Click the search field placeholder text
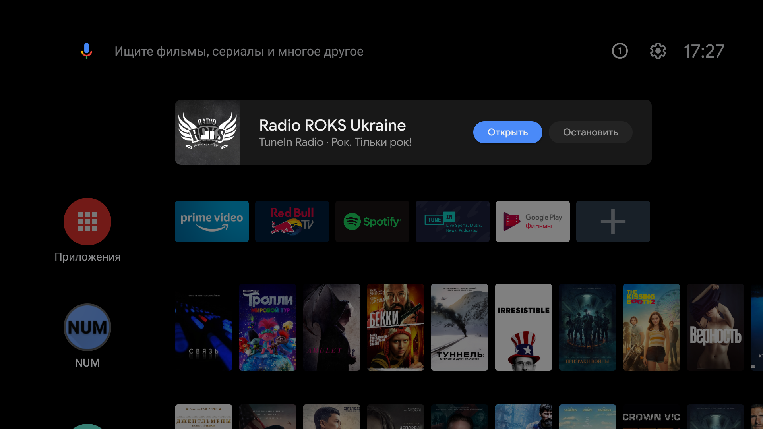Image resolution: width=763 pixels, height=429 pixels. click(239, 51)
